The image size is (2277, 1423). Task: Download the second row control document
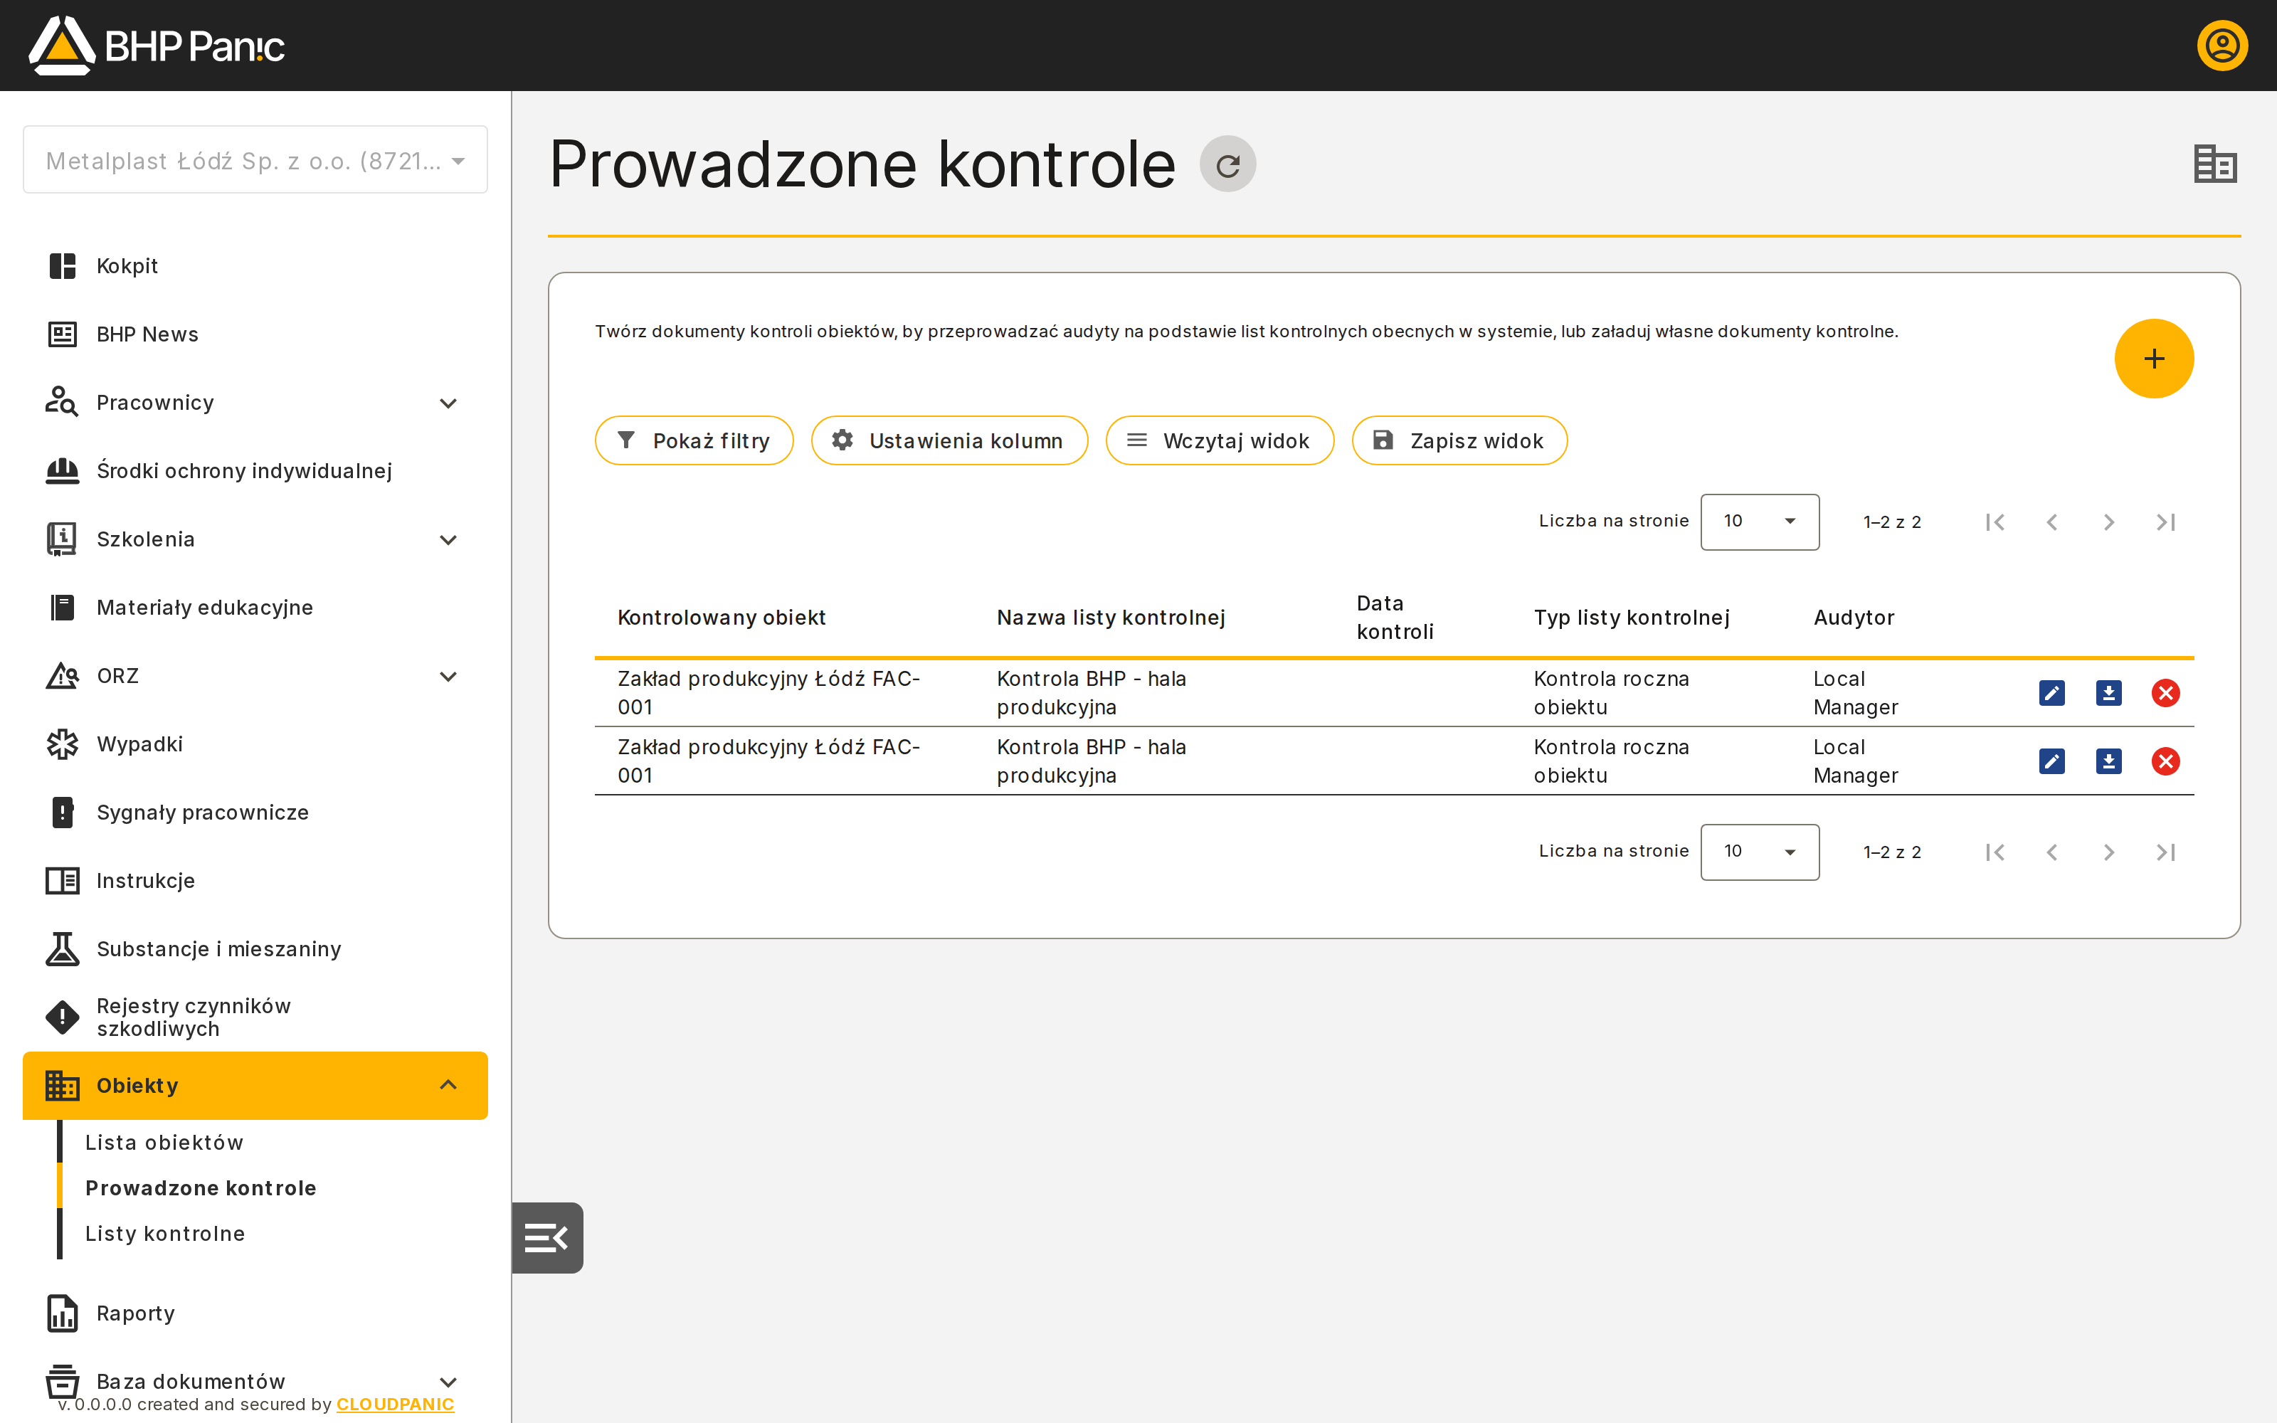pyautogui.click(x=2108, y=761)
